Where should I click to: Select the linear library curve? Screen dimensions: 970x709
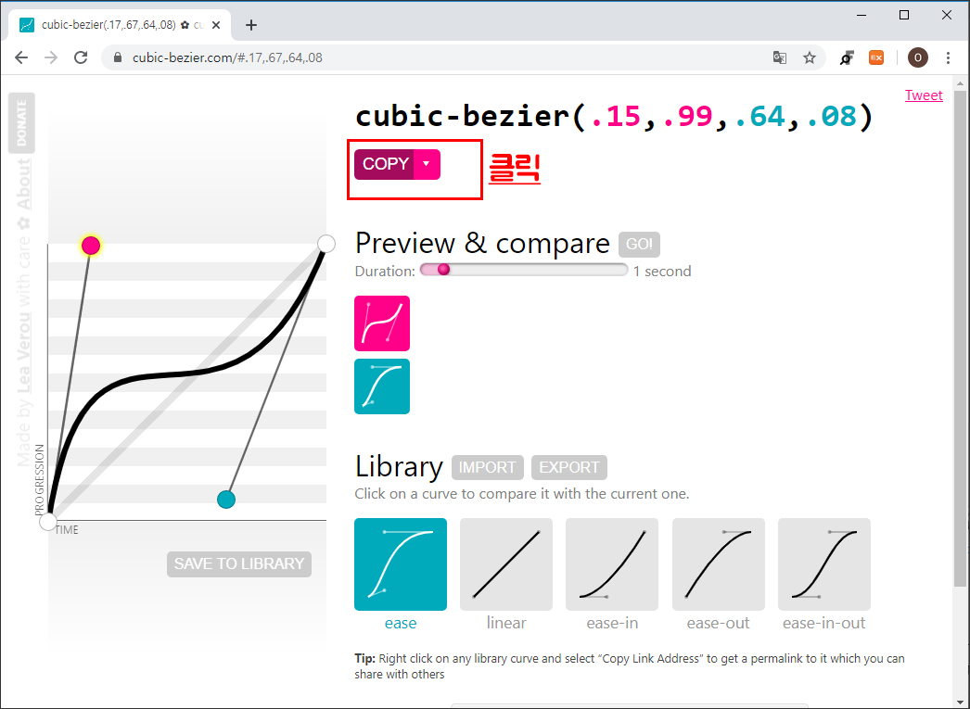(x=506, y=564)
